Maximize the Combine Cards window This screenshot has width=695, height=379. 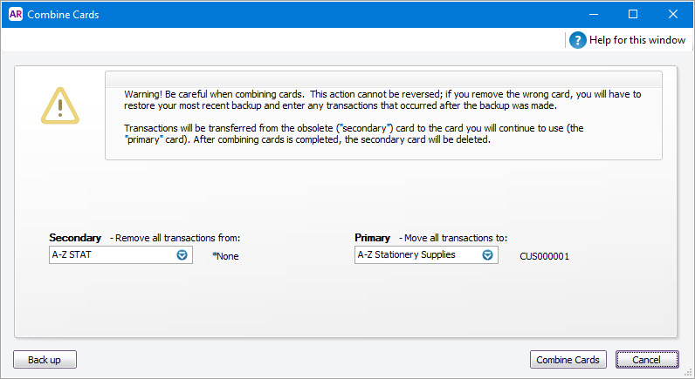(x=633, y=14)
